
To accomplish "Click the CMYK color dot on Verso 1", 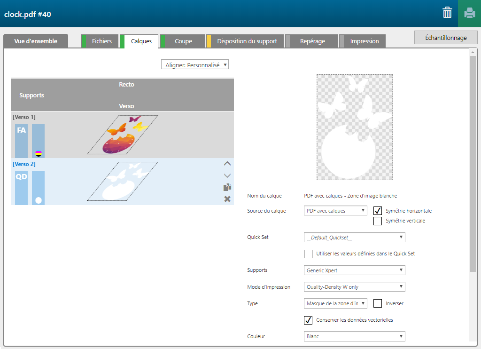I will [x=39, y=153].
